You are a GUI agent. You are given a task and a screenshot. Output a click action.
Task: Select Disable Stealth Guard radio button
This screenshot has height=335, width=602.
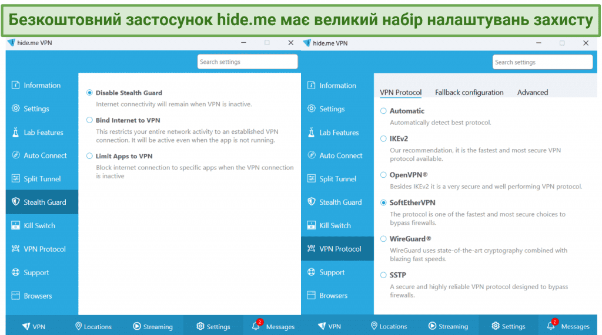click(89, 92)
